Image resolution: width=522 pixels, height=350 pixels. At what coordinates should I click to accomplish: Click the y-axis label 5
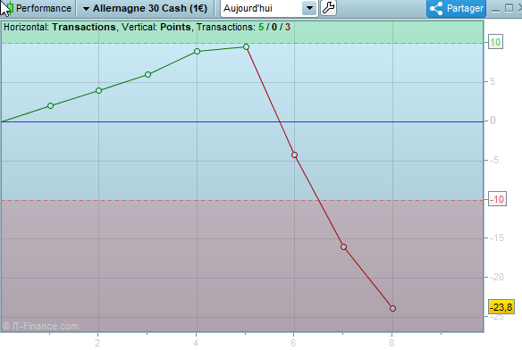coord(493,81)
